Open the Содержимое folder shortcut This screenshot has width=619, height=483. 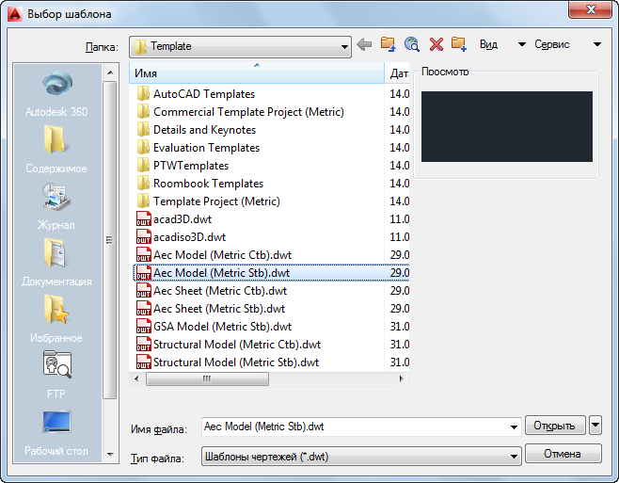click(x=56, y=150)
